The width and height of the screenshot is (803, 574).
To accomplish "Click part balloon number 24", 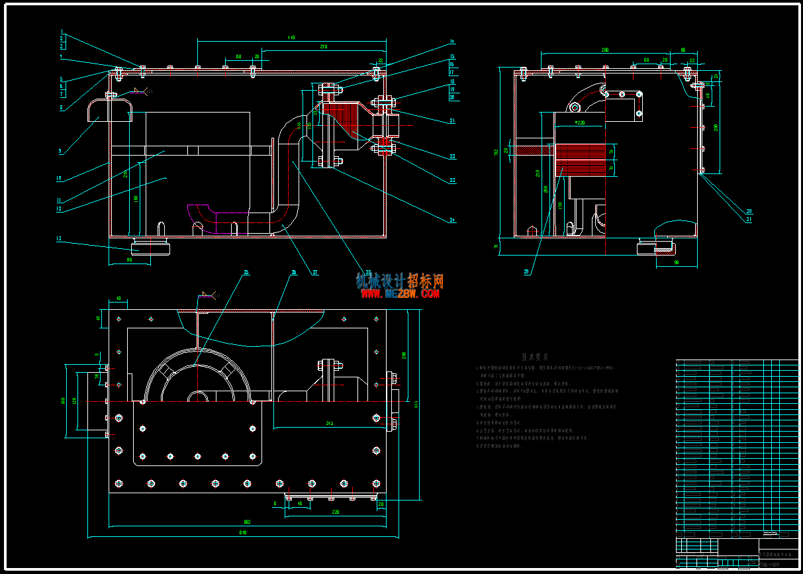I will 453,220.
